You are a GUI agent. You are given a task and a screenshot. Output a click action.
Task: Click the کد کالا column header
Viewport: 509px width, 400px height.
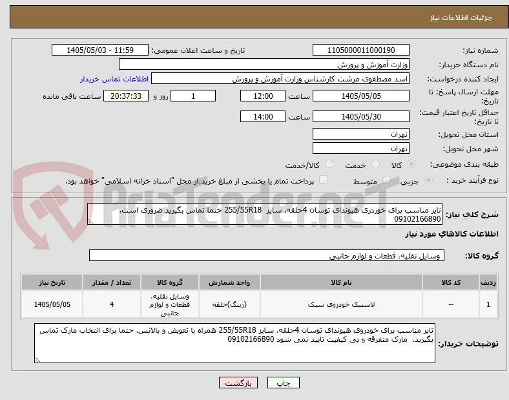[x=451, y=282]
